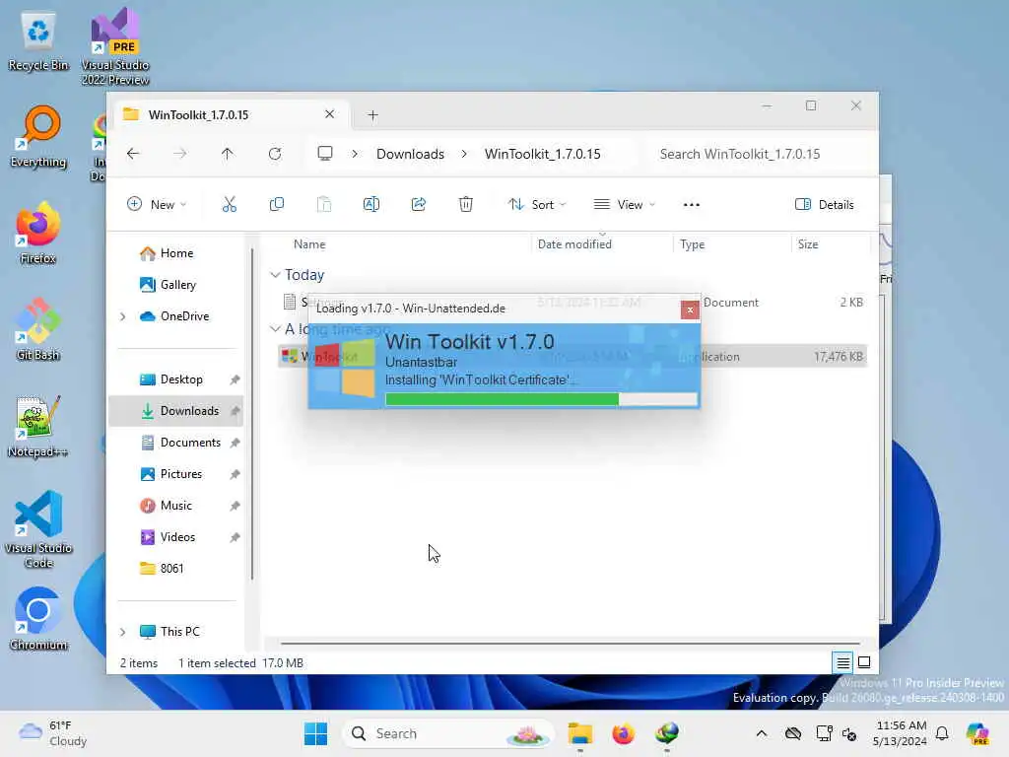Go forward with the right arrow button

point(180,154)
